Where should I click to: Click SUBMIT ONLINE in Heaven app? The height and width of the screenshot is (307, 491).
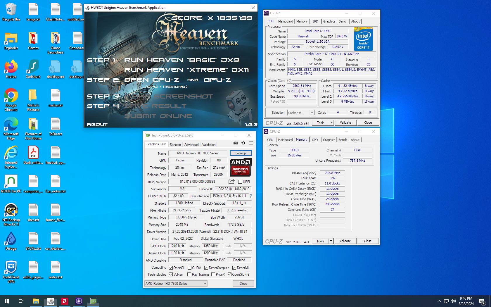point(158,116)
